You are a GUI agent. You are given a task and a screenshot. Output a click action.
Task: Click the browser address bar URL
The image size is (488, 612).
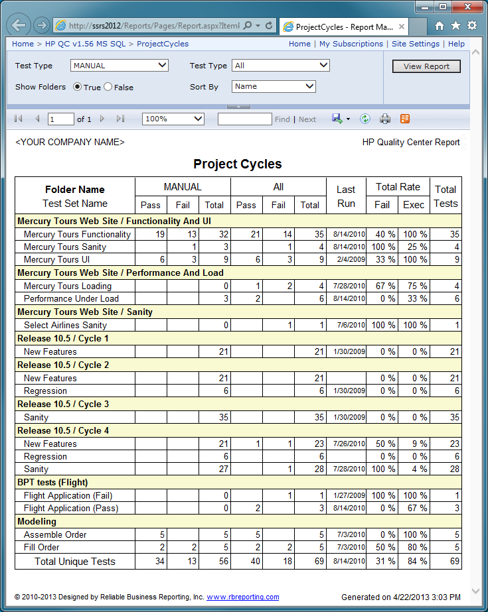pyautogui.click(x=154, y=26)
